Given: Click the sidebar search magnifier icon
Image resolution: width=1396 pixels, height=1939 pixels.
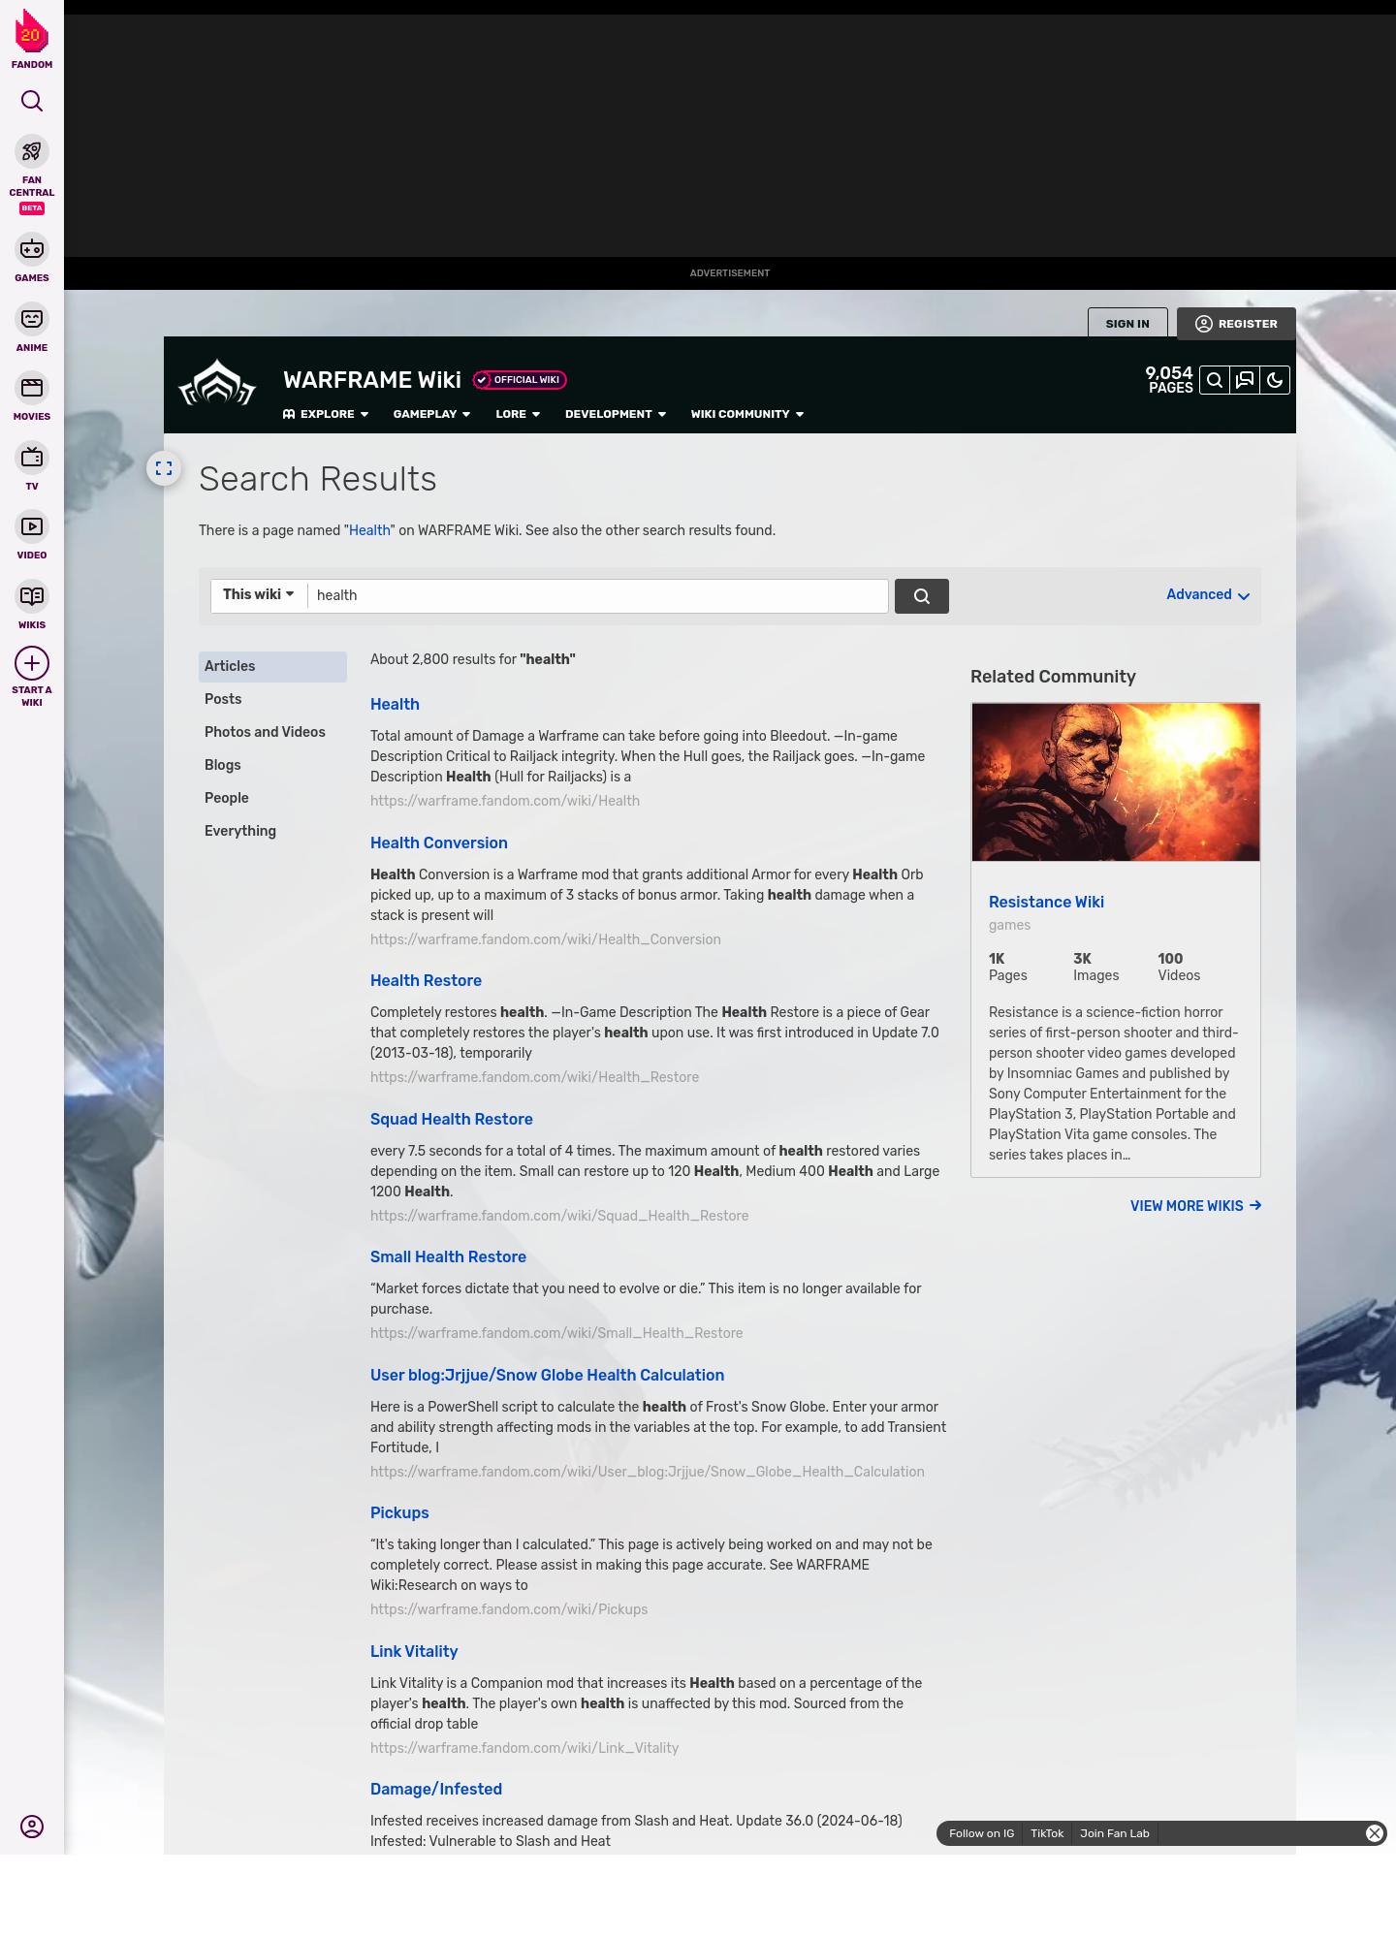Looking at the screenshot, I should pos(32,101).
